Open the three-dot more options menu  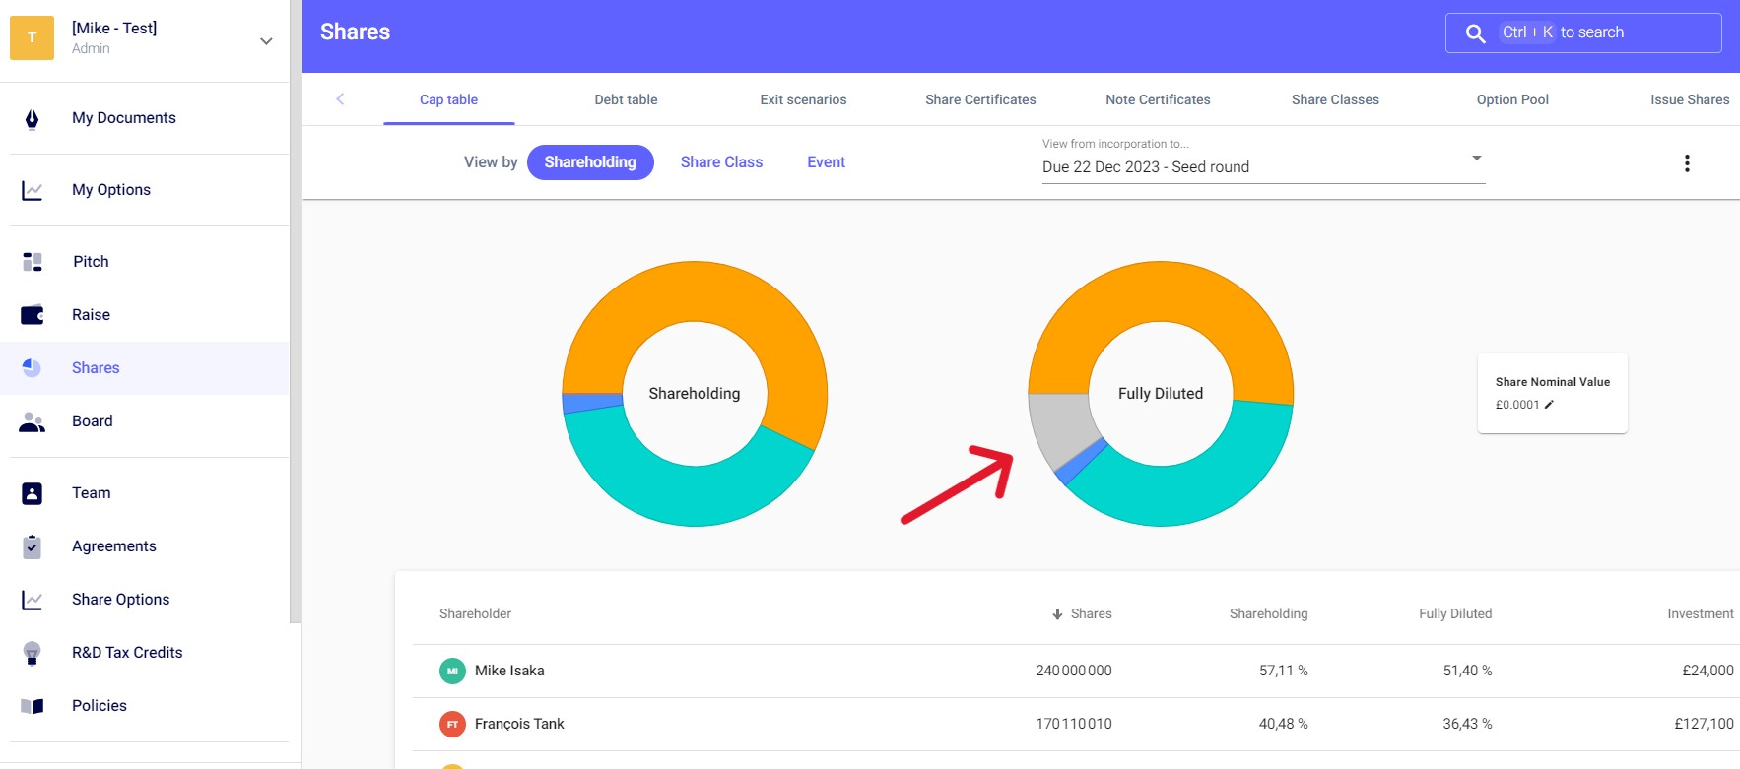[1686, 163]
